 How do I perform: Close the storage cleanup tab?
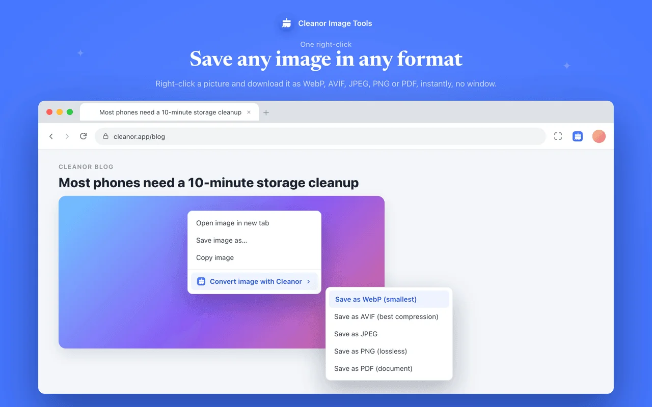(249, 112)
